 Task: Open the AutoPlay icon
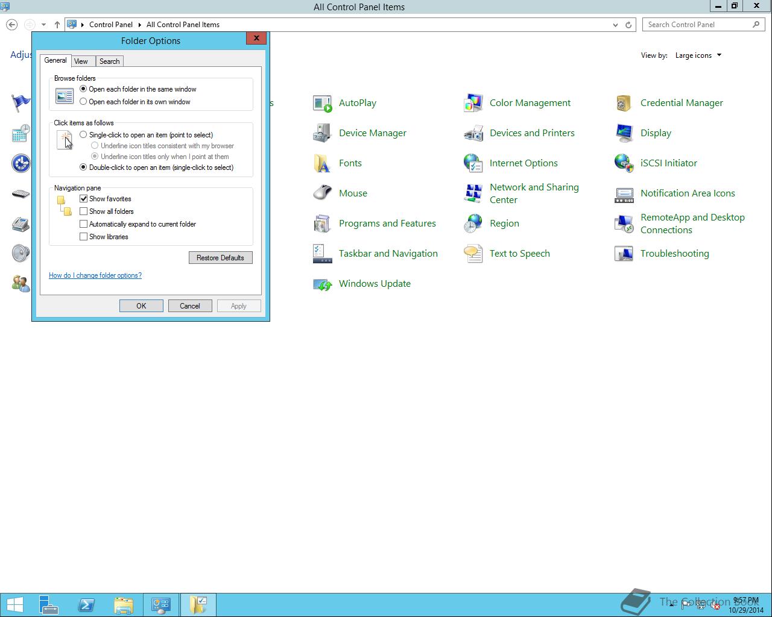323,103
